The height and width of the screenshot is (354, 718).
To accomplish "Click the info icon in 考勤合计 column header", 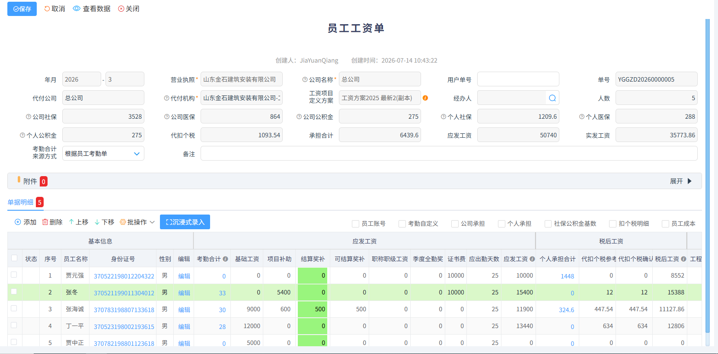I will [225, 259].
